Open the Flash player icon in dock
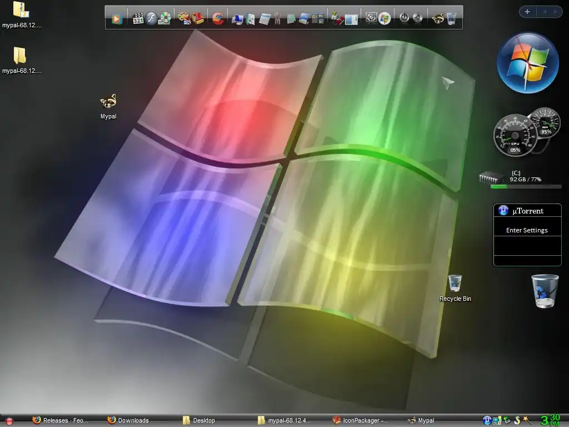 151,18
